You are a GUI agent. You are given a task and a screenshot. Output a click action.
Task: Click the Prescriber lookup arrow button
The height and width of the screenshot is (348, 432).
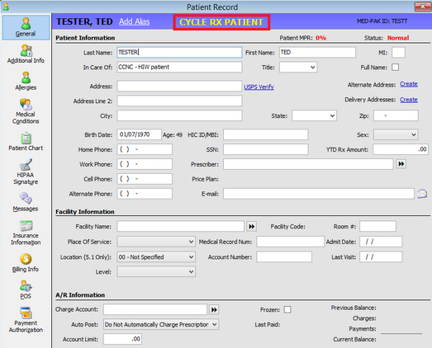pos(401,164)
